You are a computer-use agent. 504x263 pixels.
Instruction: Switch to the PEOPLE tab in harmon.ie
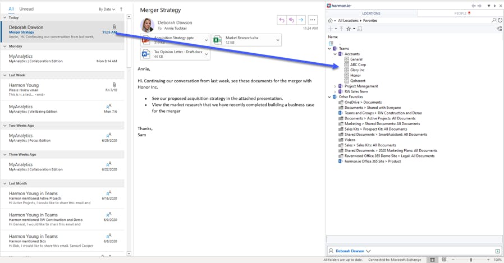pyautogui.click(x=460, y=13)
